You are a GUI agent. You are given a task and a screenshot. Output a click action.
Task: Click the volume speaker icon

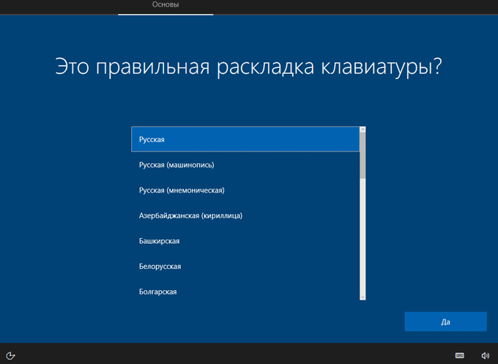pos(485,355)
